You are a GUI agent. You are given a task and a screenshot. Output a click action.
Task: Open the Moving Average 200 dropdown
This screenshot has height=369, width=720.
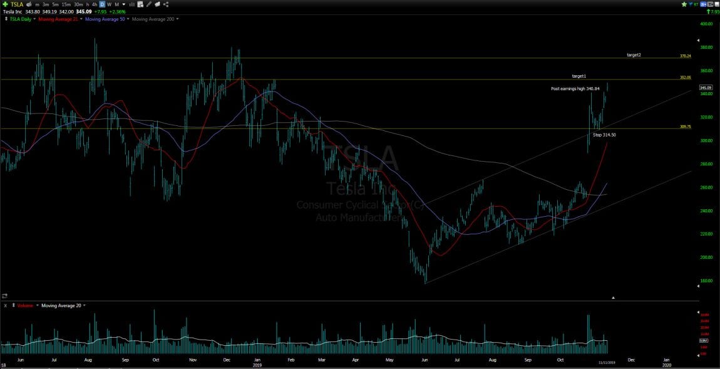177,19
